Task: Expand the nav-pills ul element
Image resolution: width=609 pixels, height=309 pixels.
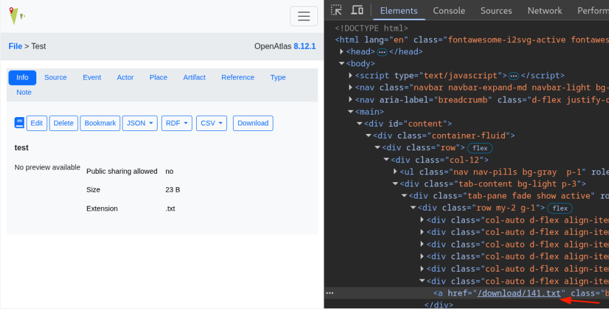Action: pos(395,172)
